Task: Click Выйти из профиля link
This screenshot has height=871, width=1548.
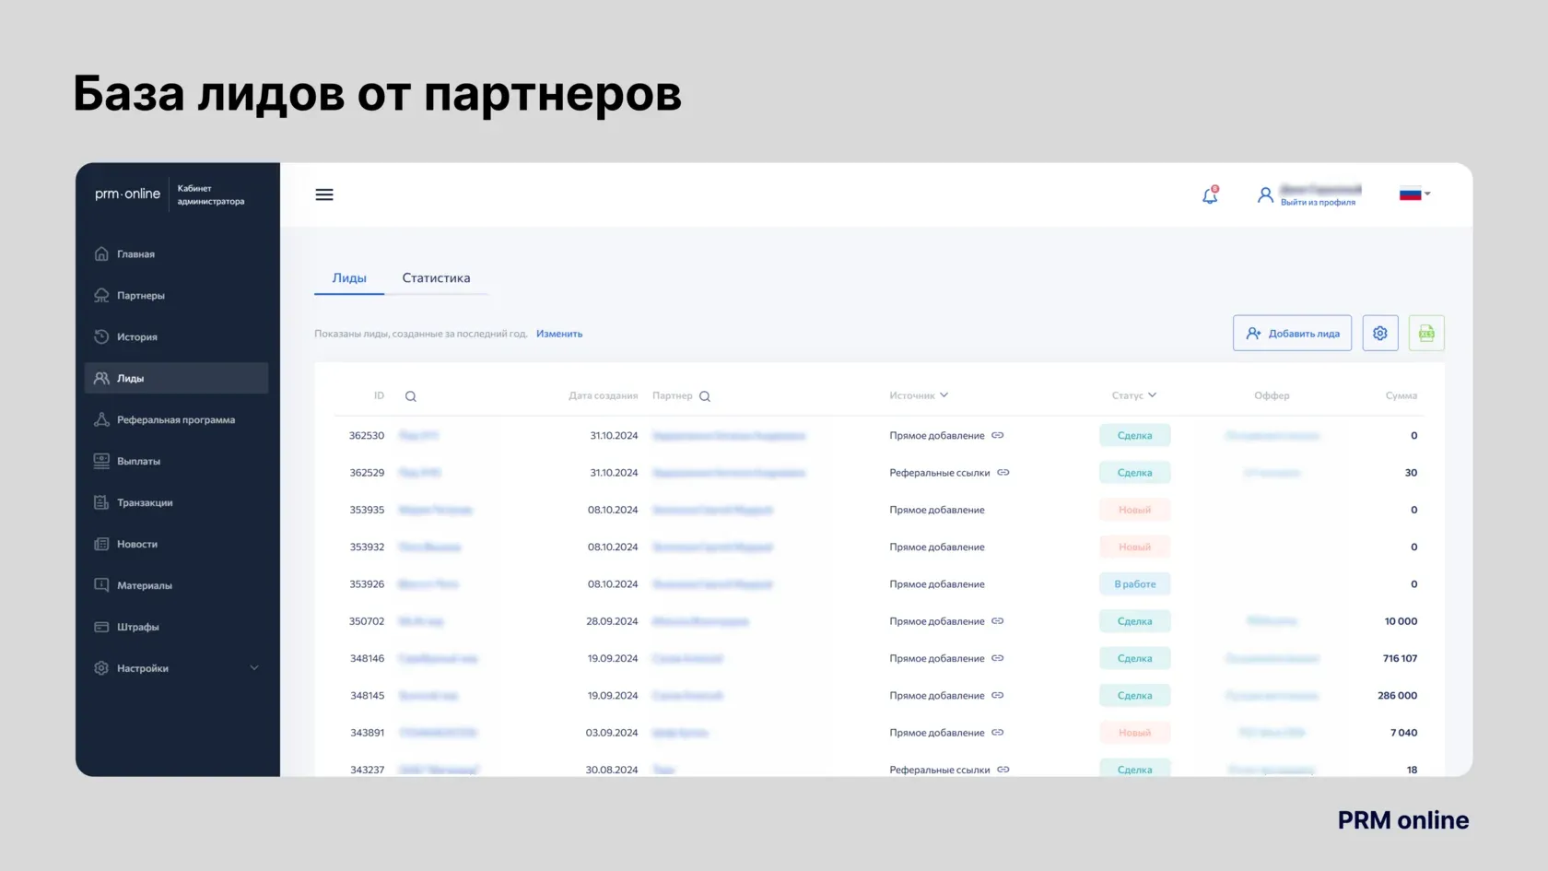Action: (1318, 202)
